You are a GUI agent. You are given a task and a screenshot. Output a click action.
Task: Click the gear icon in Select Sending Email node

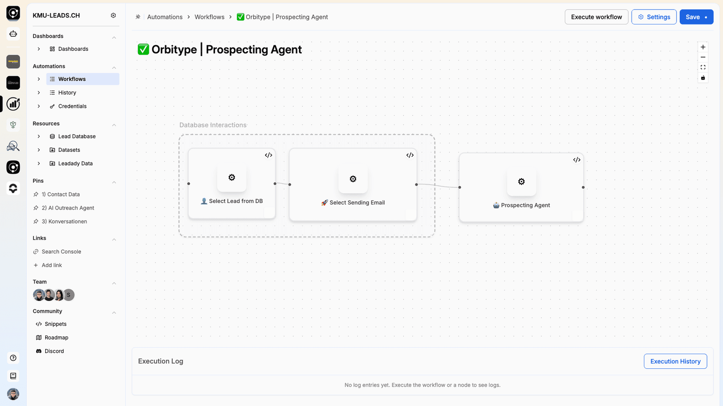tap(353, 179)
